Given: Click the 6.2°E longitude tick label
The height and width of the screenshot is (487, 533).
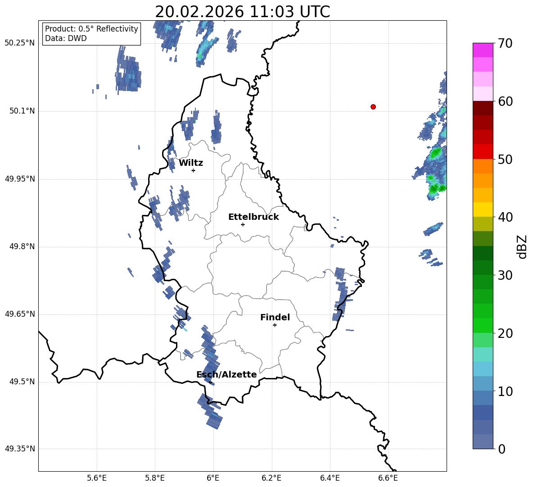Looking at the screenshot, I should click(271, 478).
